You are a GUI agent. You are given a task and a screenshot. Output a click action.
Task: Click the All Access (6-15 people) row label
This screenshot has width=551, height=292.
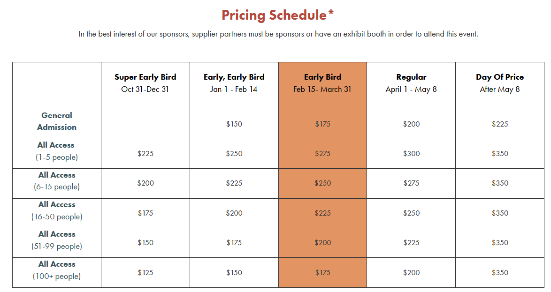click(57, 181)
